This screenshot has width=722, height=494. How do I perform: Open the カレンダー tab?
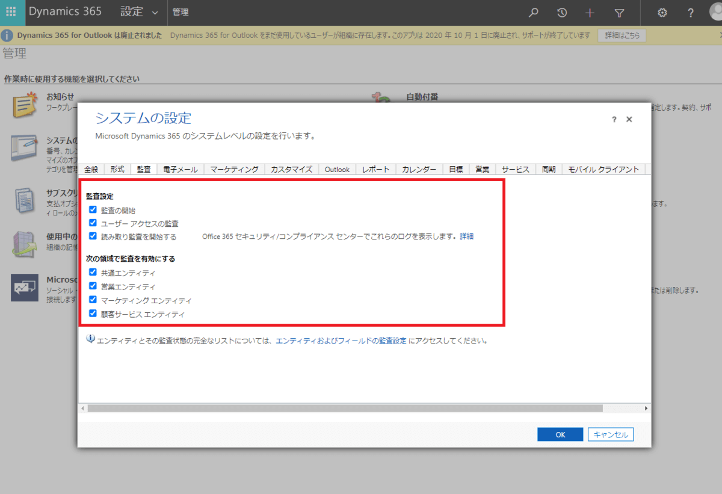(x=419, y=169)
